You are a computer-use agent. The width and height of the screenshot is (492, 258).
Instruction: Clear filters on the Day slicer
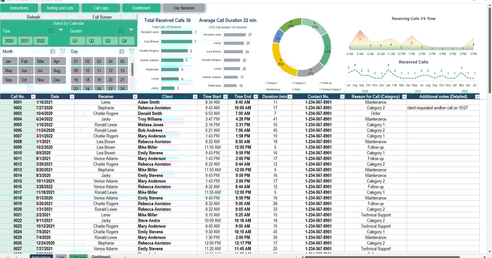coord(132,52)
